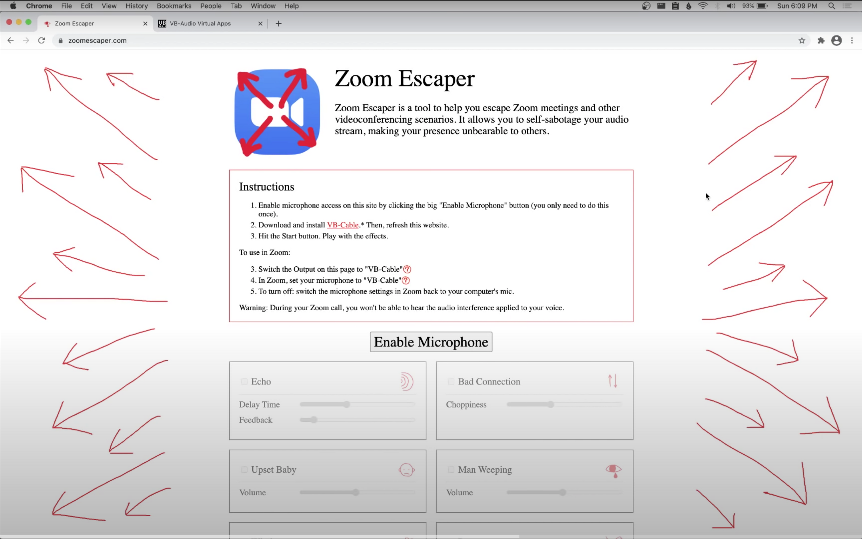
Task: Click the Man Weeping Volume slider
Action: click(x=564, y=492)
